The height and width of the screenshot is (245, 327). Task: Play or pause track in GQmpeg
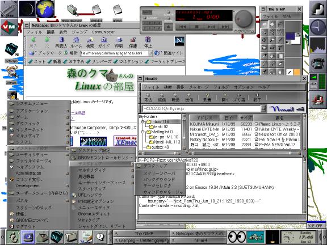211,27
